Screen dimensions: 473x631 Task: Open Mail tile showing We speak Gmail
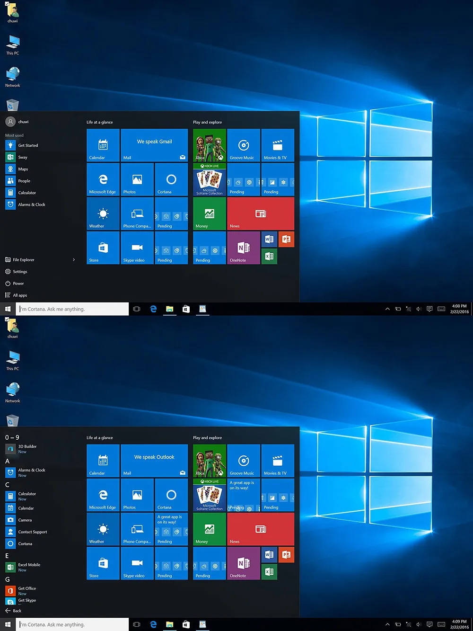coord(154,145)
